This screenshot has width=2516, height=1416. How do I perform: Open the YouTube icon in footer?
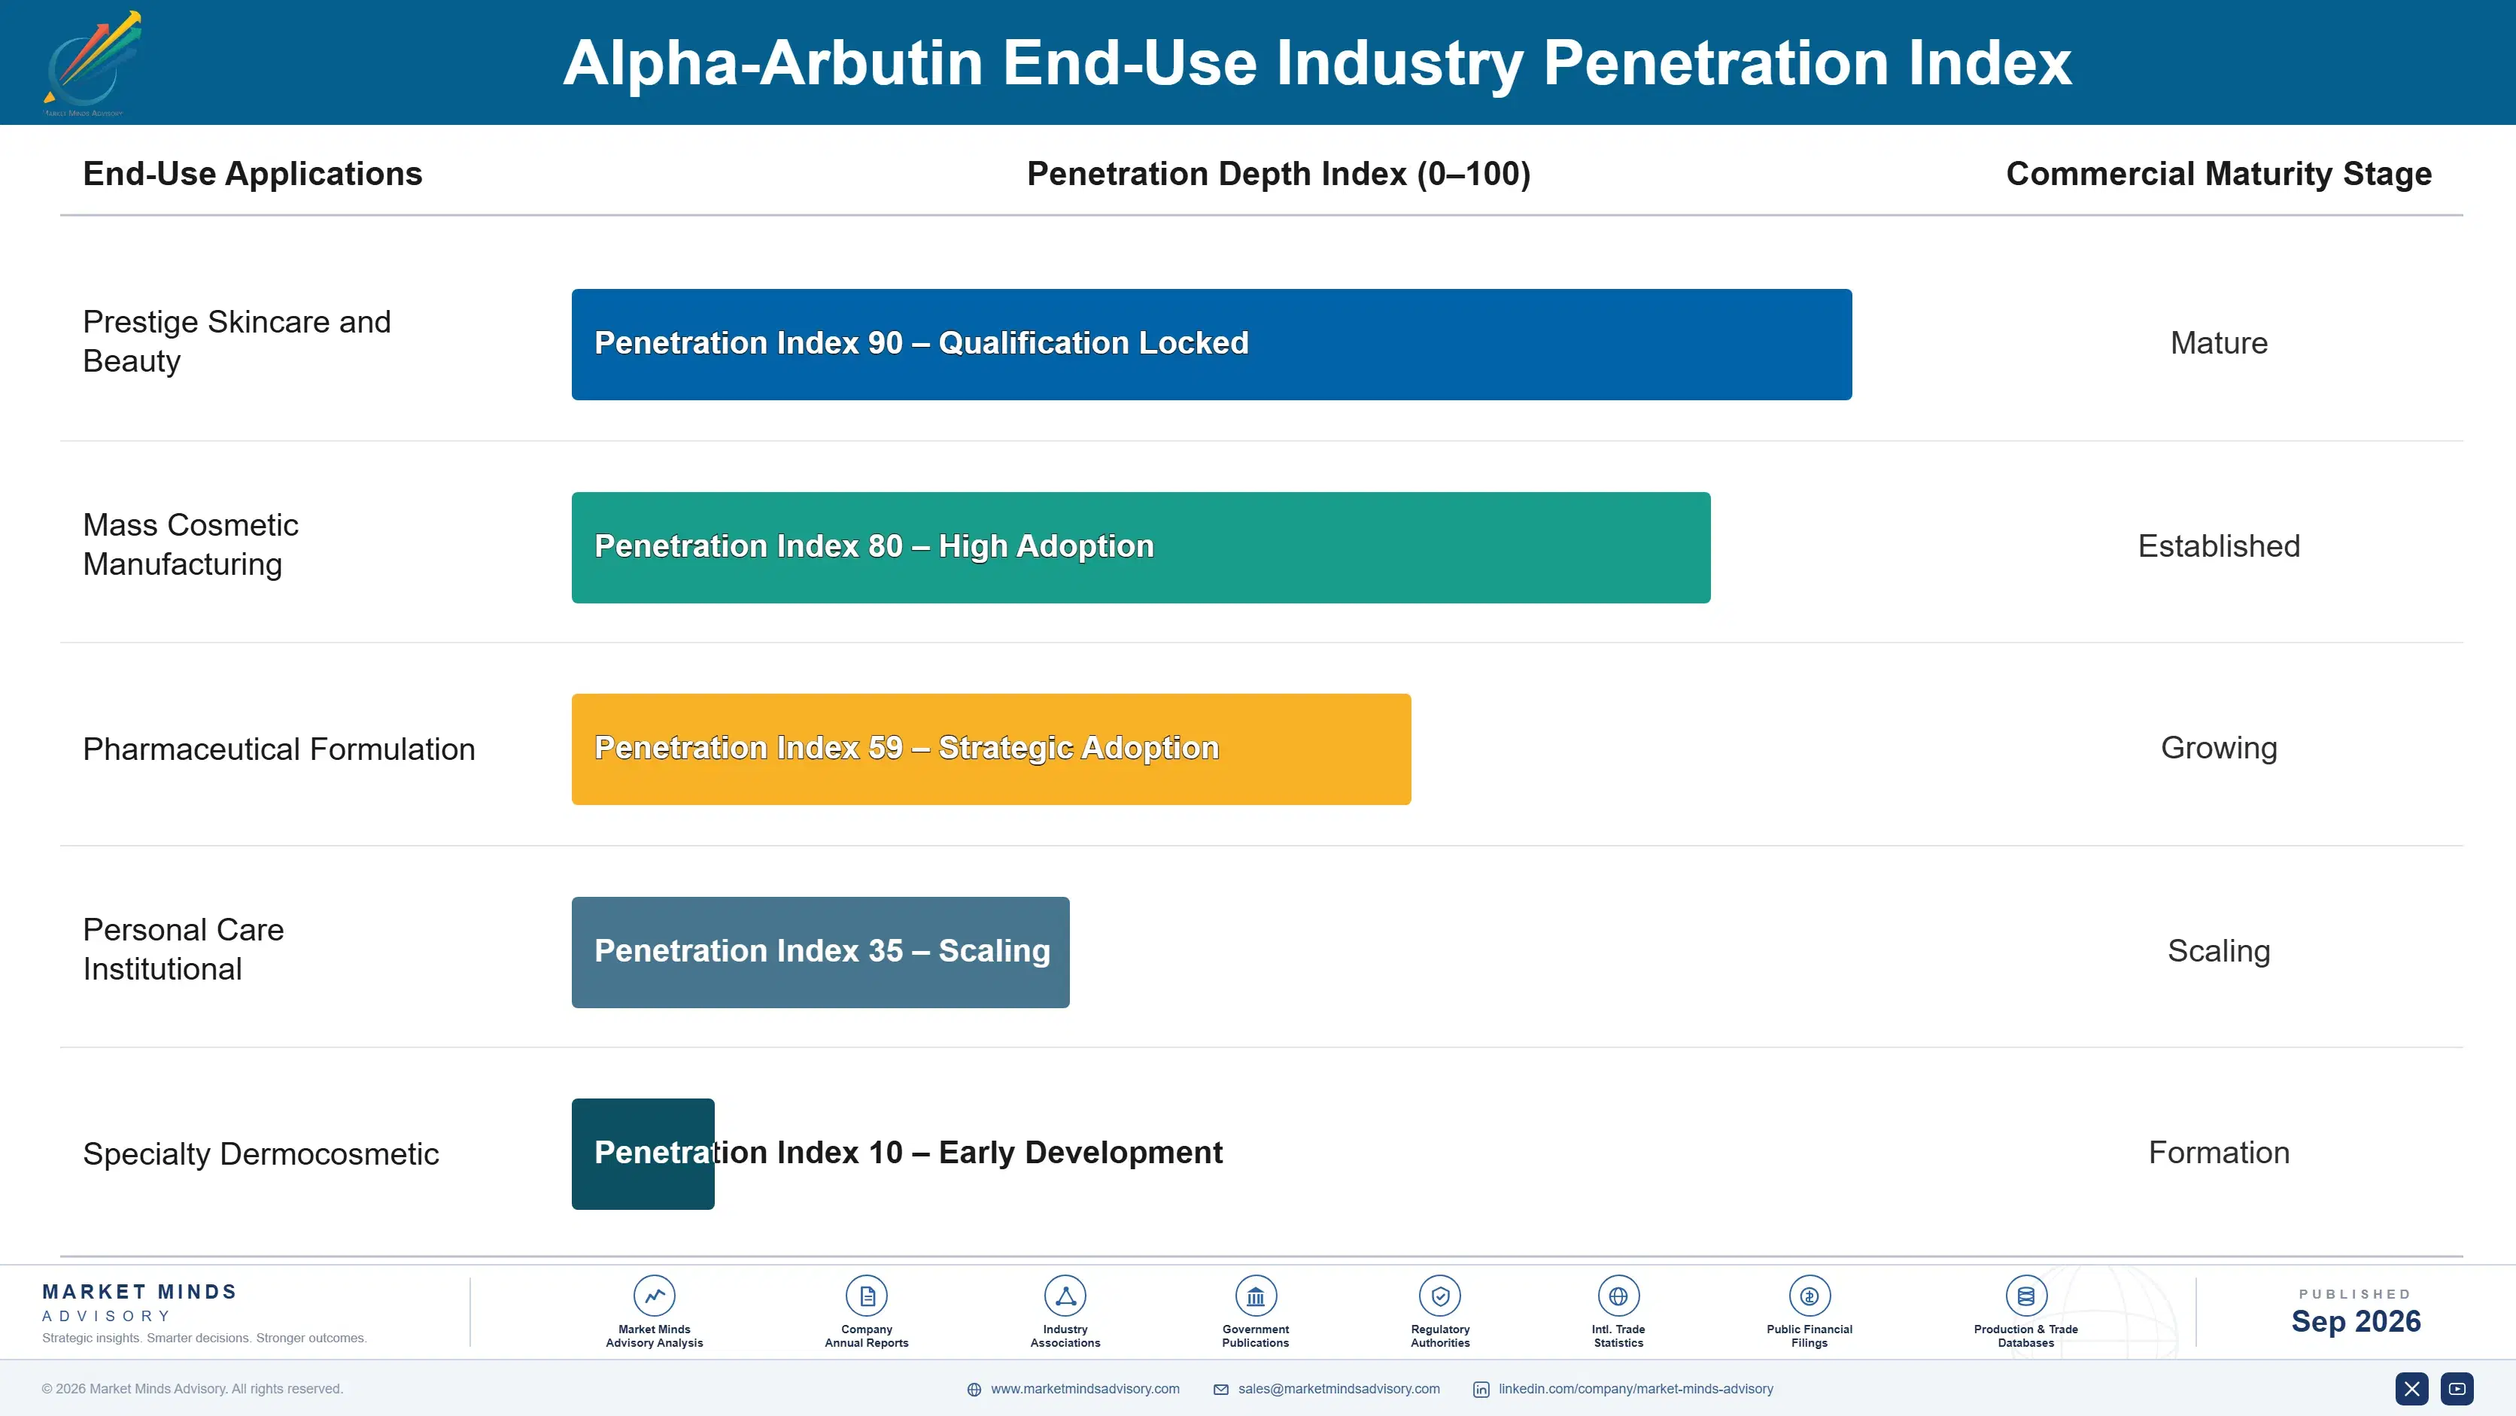2457,1389
